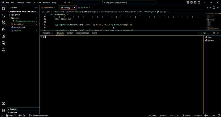221x117 pixels.
Task: Click the command center search box
Action: tap(110, 2)
